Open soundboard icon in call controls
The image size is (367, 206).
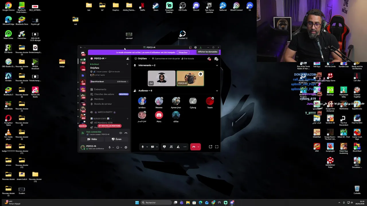pyautogui.click(x=171, y=147)
